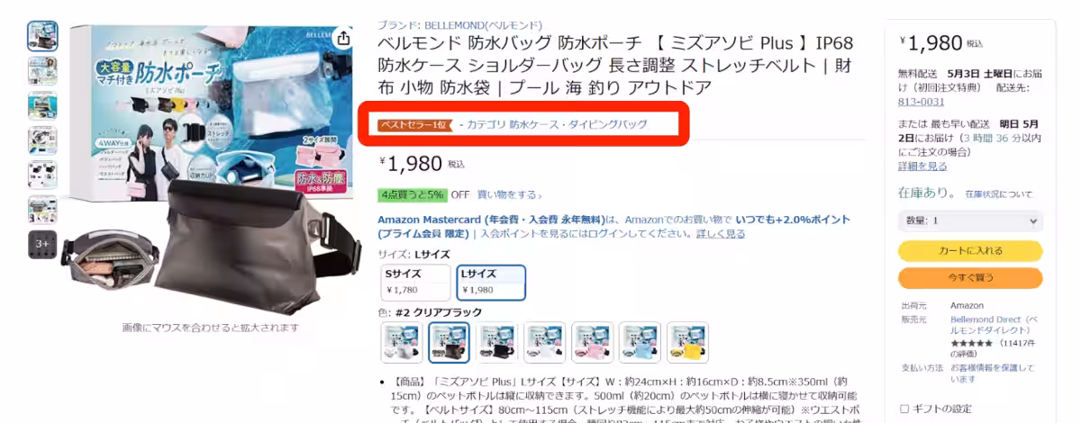Open 詳細を見る delivery details

[x=922, y=166]
